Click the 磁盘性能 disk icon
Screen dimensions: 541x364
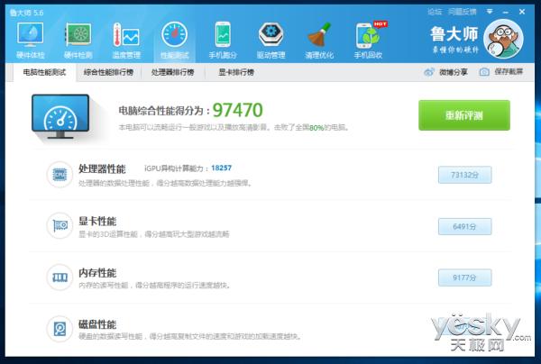60,329
